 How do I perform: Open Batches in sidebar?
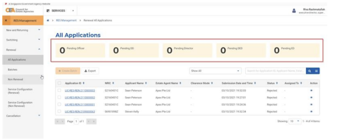click(23, 70)
